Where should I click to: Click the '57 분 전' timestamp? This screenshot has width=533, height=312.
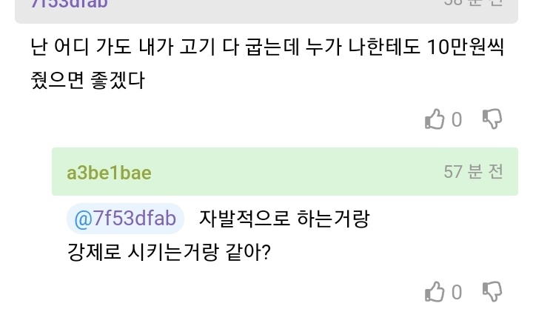coord(473,172)
